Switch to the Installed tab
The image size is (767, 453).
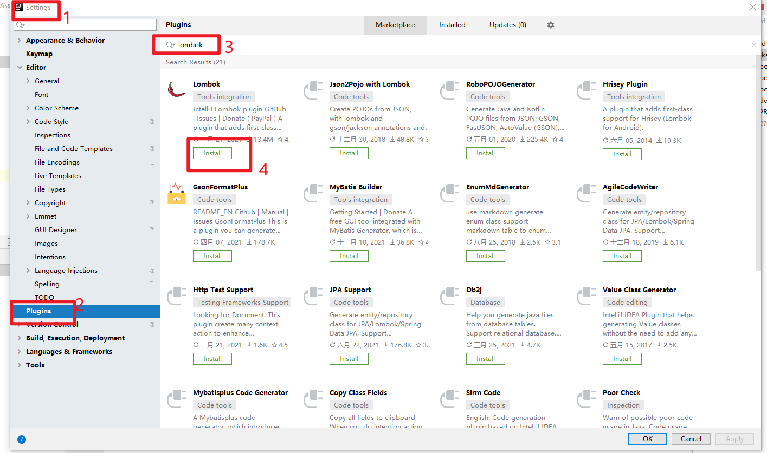click(452, 25)
